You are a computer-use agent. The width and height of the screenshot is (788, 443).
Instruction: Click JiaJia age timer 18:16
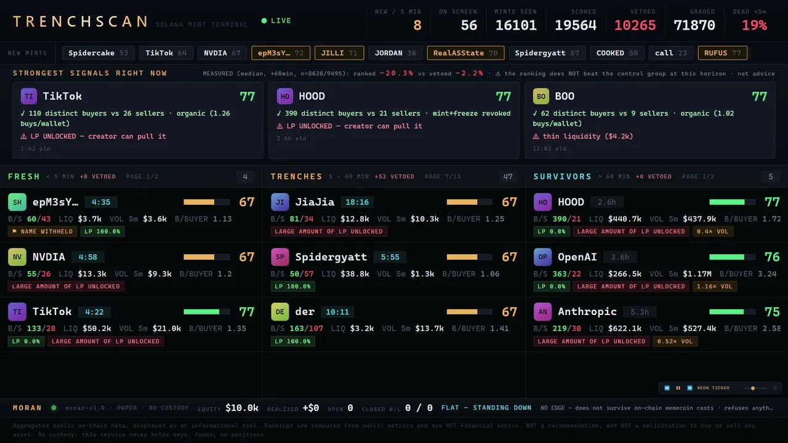pos(357,202)
